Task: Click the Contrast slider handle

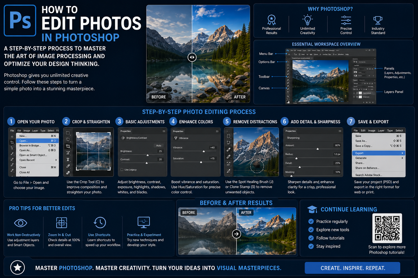Action: click(x=147, y=163)
